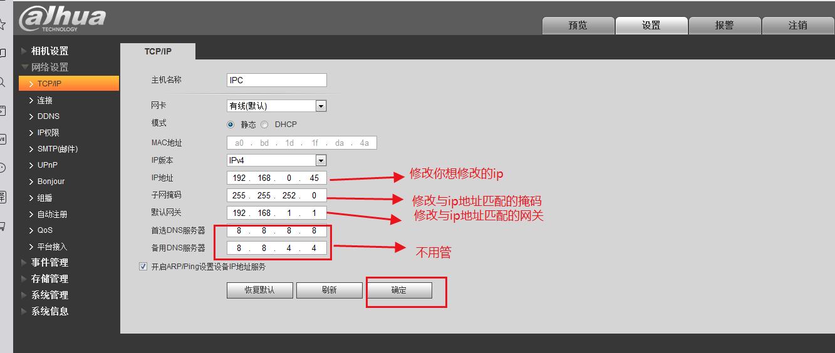
Task: Click the browser shopping cart icon at left edge
Action: click(x=2, y=225)
